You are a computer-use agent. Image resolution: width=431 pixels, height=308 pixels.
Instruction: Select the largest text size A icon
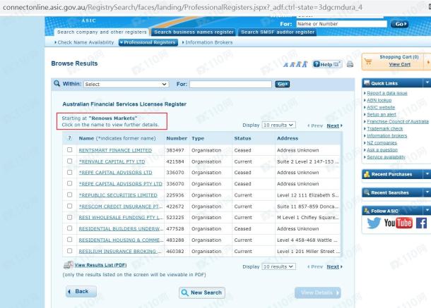[305, 64]
